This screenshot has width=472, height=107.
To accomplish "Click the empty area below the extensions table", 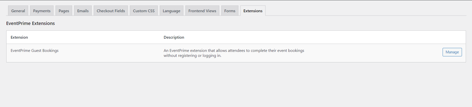I will (236, 85).
